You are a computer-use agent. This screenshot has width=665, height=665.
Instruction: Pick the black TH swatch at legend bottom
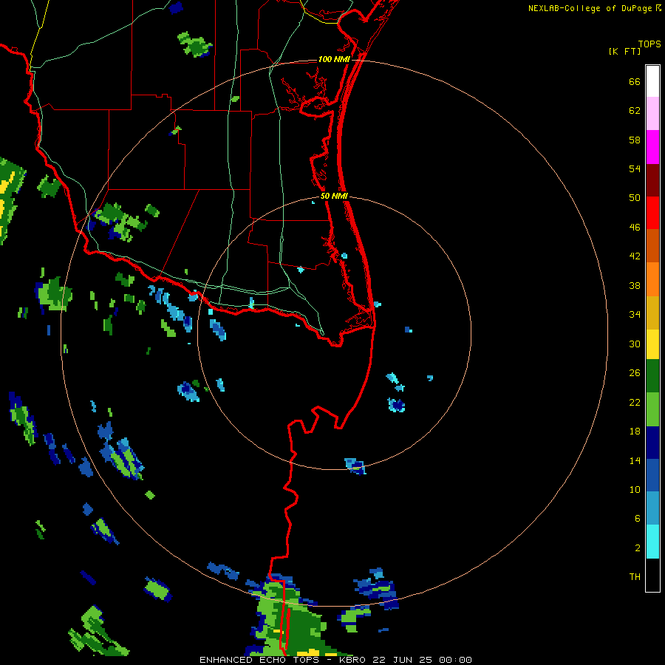(652, 575)
